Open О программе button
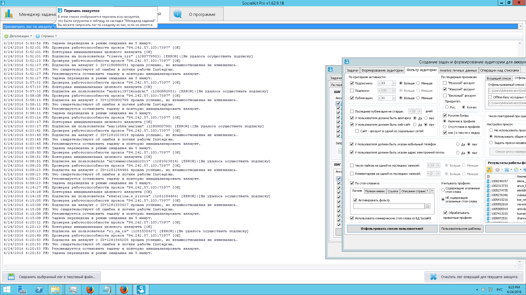526x295 pixels. point(197,14)
